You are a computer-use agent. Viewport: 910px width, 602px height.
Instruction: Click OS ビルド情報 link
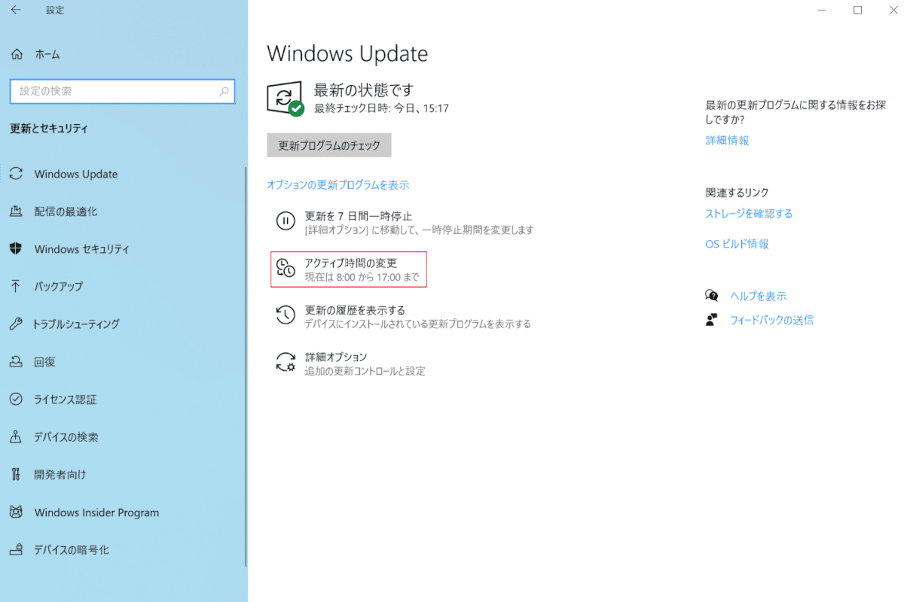(737, 244)
